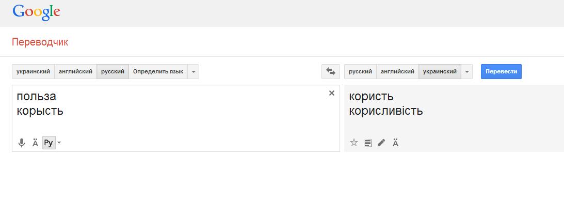Click the select-all list icon under translation

point(367,143)
